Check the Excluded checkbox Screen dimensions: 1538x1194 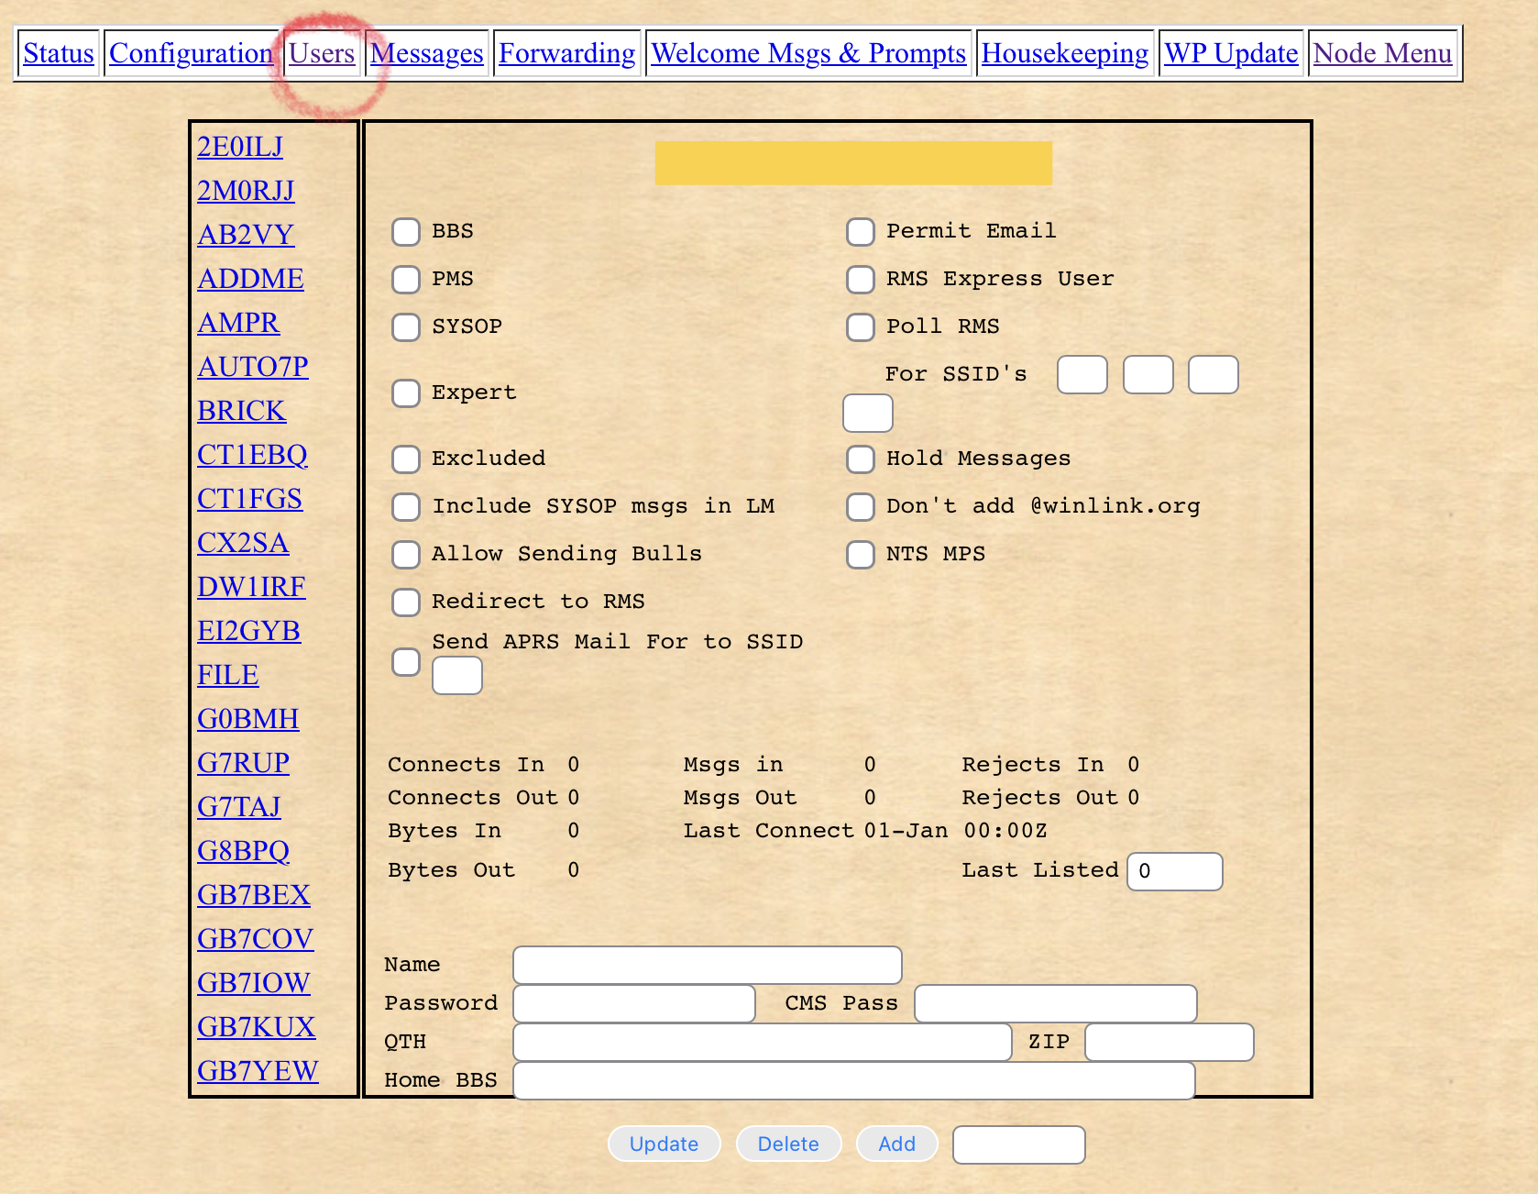tap(406, 459)
